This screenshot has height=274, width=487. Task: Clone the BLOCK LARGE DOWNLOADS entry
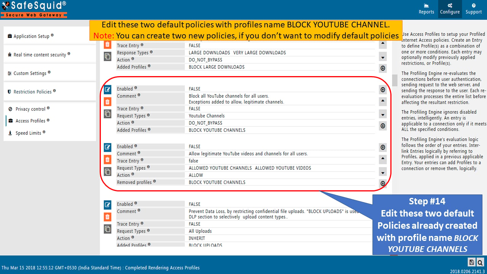click(x=108, y=56)
